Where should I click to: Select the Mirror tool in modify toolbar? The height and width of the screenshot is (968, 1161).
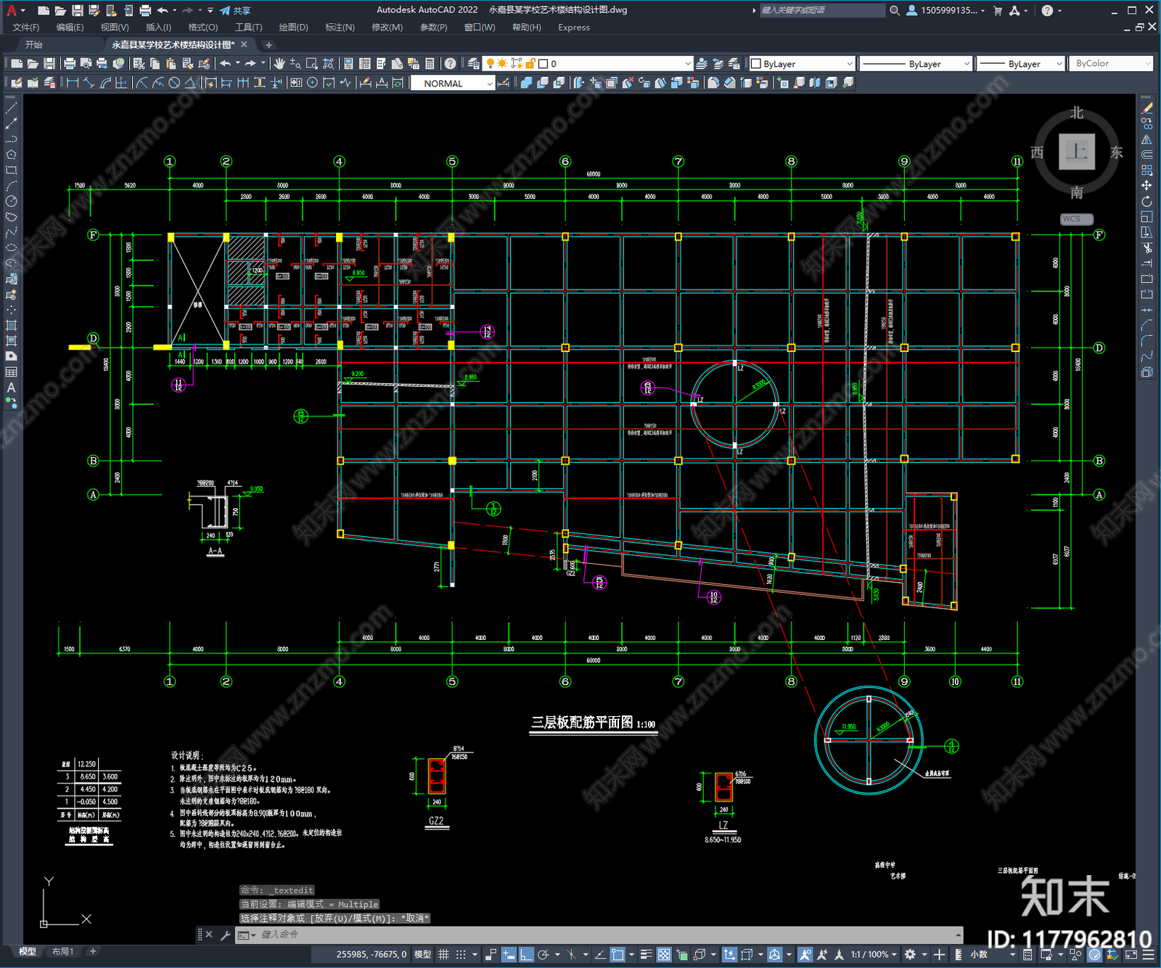1146,139
